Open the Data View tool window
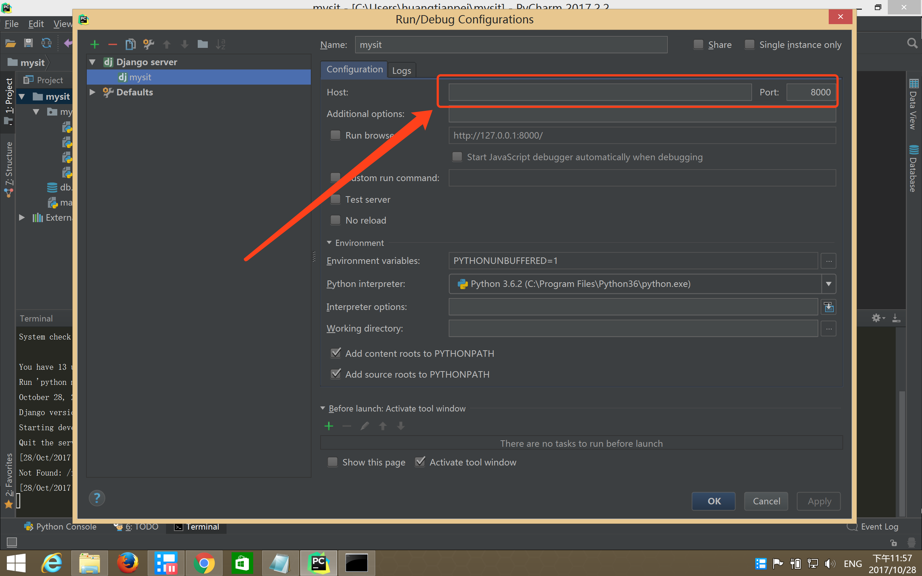This screenshot has width=922, height=576. pos(913,104)
